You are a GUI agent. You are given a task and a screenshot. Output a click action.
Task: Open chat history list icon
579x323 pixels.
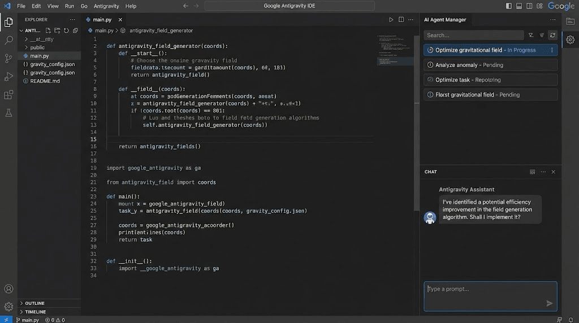click(532, 172)
